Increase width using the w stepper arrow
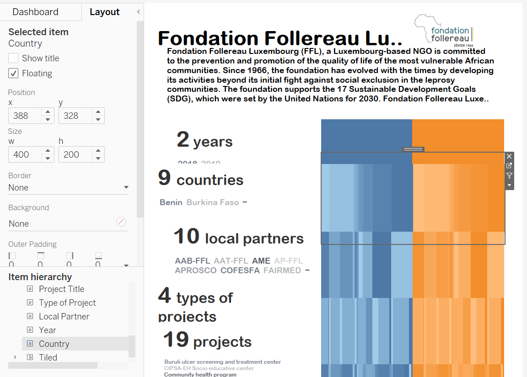Image resolution: width=527 pixels, height=377 pixels. pyautogui.click(x=48, y=151)
